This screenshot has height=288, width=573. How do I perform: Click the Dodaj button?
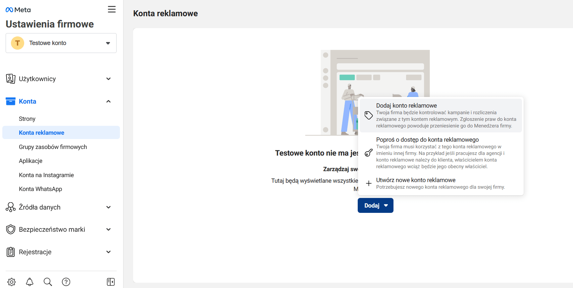375,206
